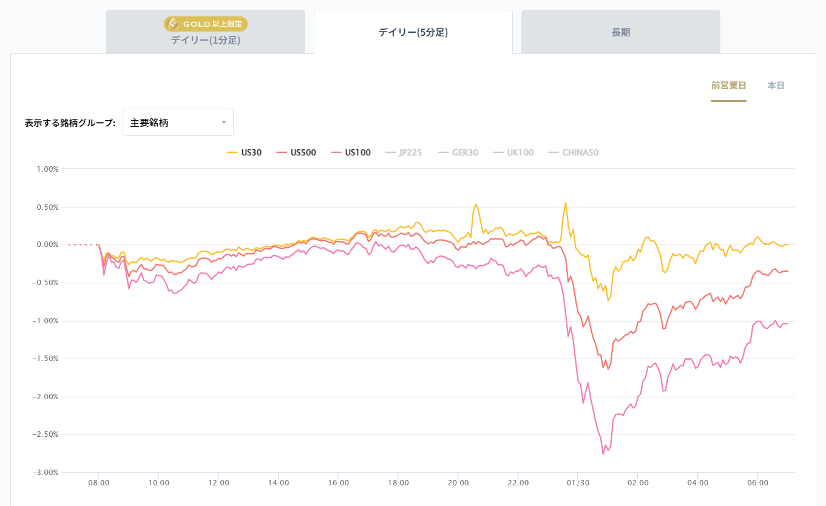Open the 長期 tab
The height and width of the screenshot is (506, 826).
click(620, 32)
